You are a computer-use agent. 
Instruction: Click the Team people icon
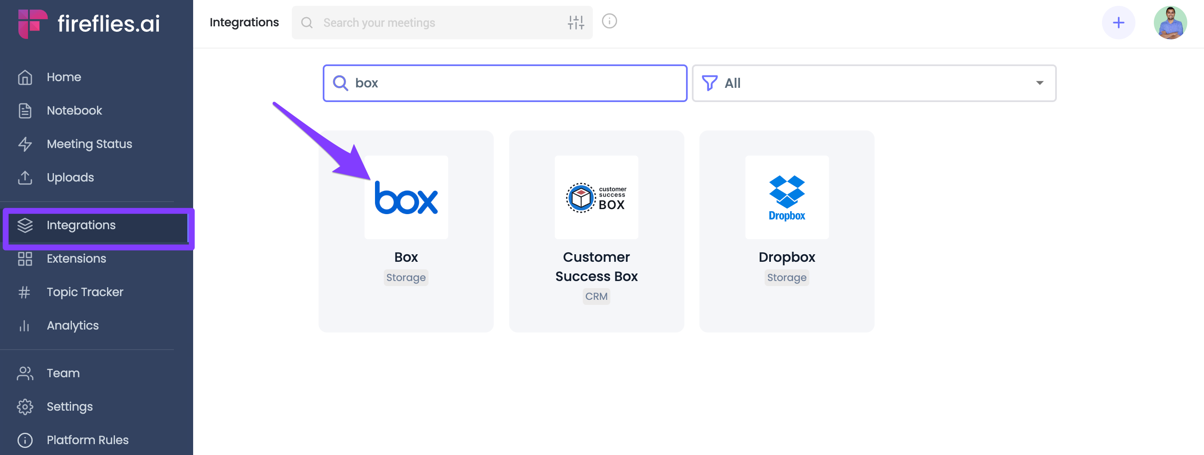click(25, 373)
